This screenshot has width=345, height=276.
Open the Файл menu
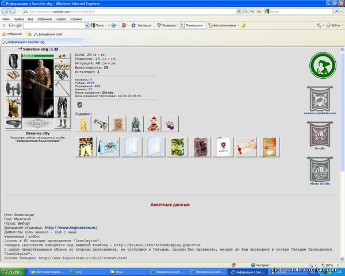(x=6, y=19)
